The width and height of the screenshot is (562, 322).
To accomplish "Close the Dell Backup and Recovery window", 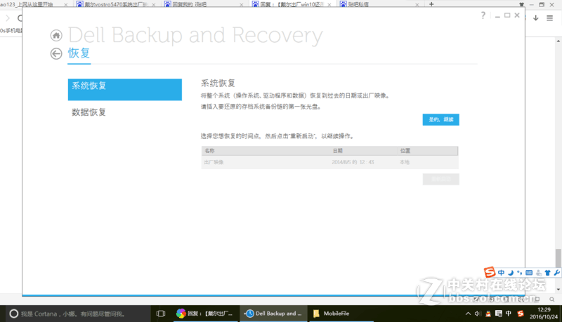I will pyautogui.click(x=517, y=15).
